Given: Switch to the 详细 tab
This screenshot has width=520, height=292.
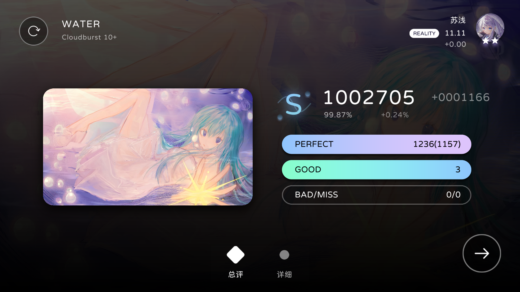Looking at the screenshot, I should (x=284, y=274).
